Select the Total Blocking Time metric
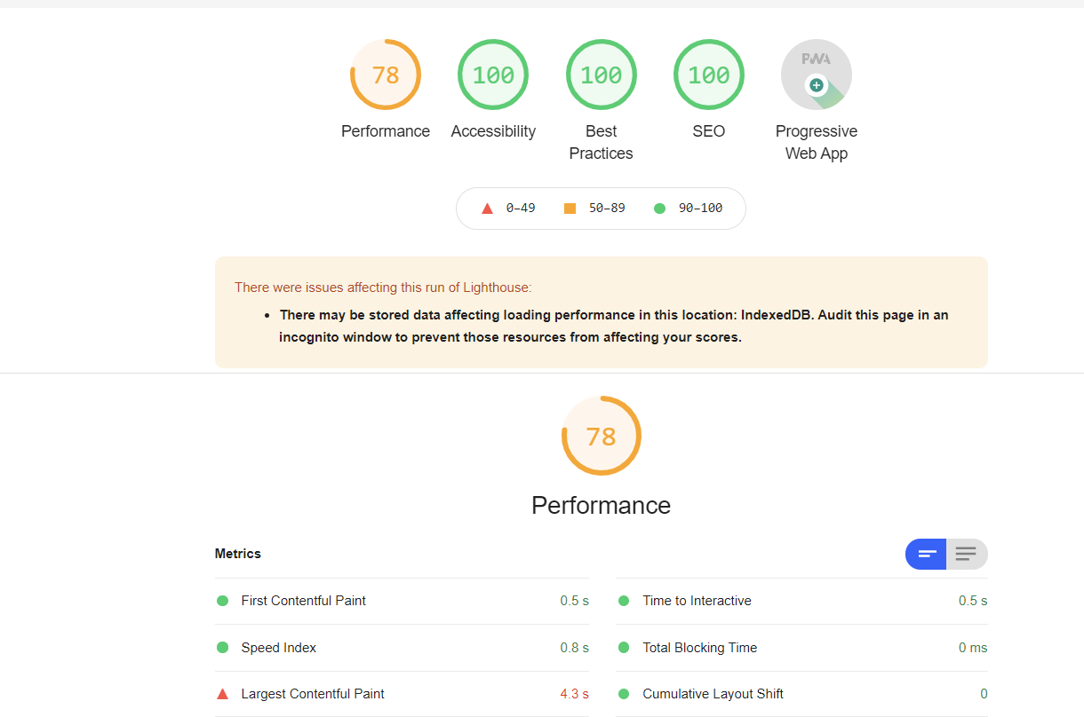 pos(700,648)
